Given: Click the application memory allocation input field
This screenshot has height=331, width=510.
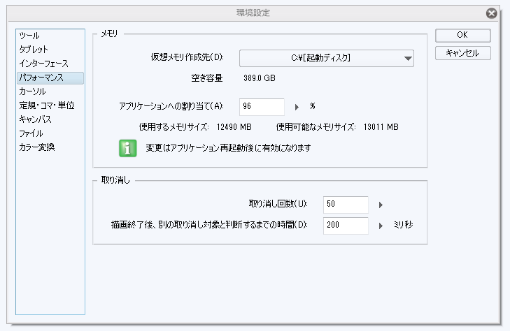Looking at the screenshot, I should [262, 107].
